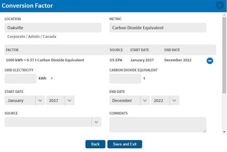Click the vertical scrollbar thumb
This screenshot has width=227, height=152.
coord(224,55)
